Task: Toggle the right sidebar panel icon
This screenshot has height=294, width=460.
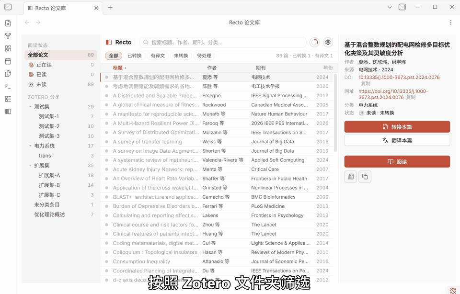Action: coord(402,7)
